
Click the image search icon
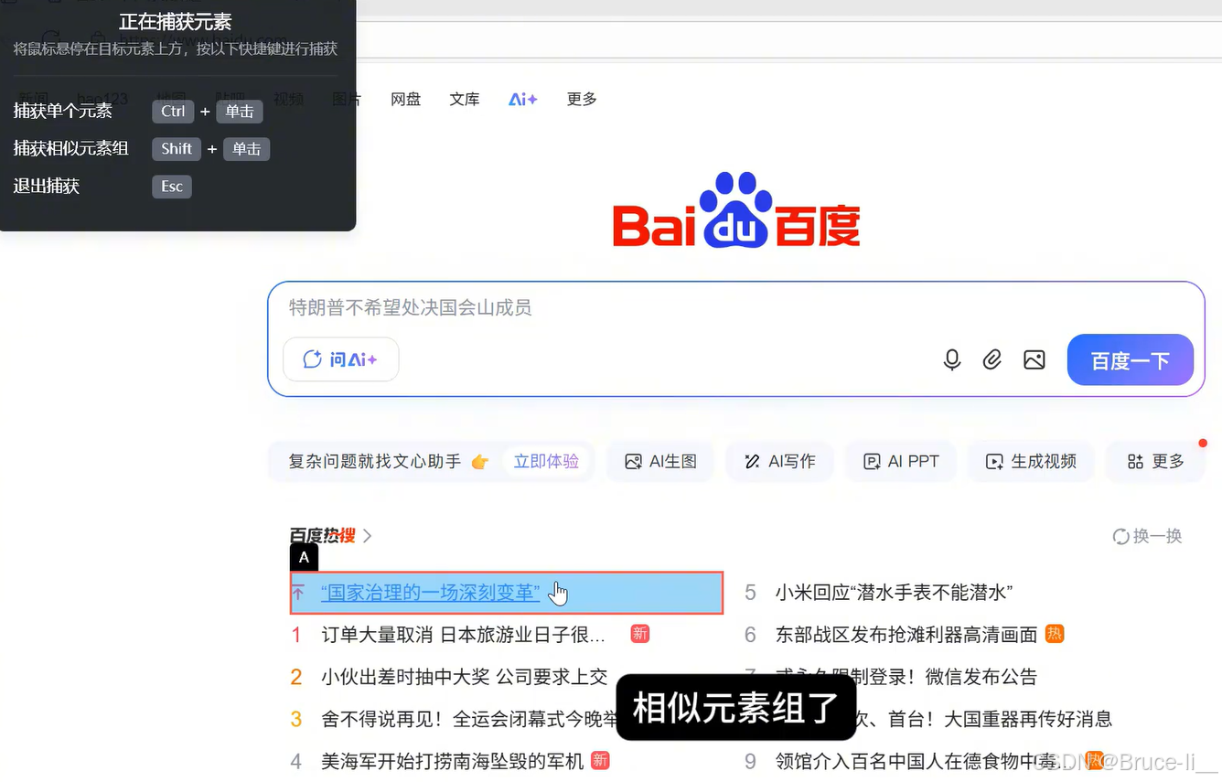pos(1034,359)
